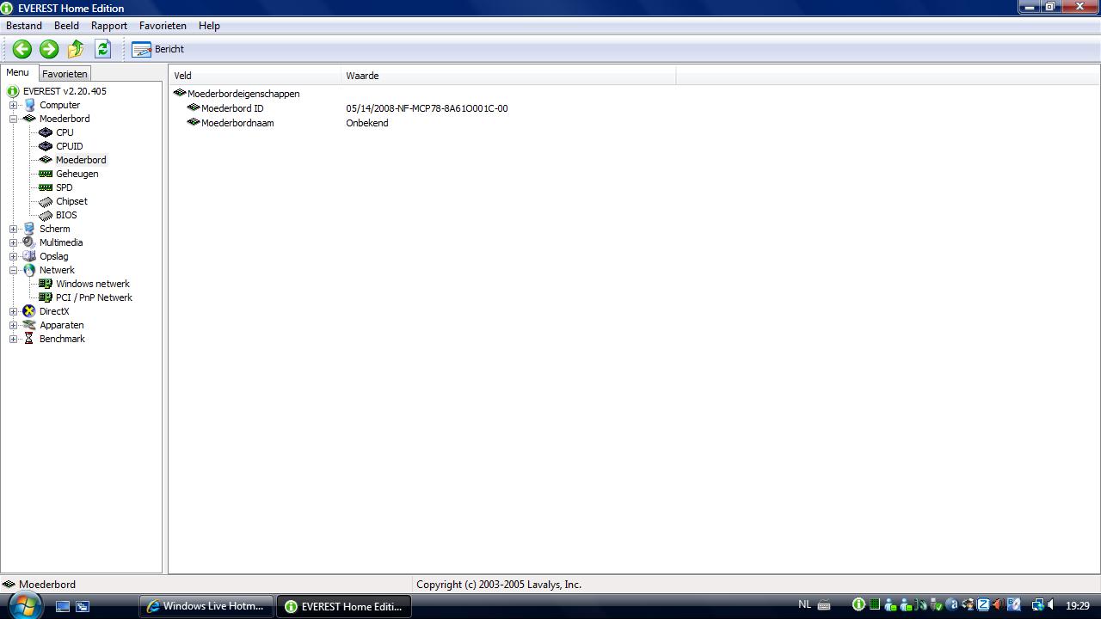Click the DirectX icon in tree
Viewport: 1101px width, 619px height.
29,311
